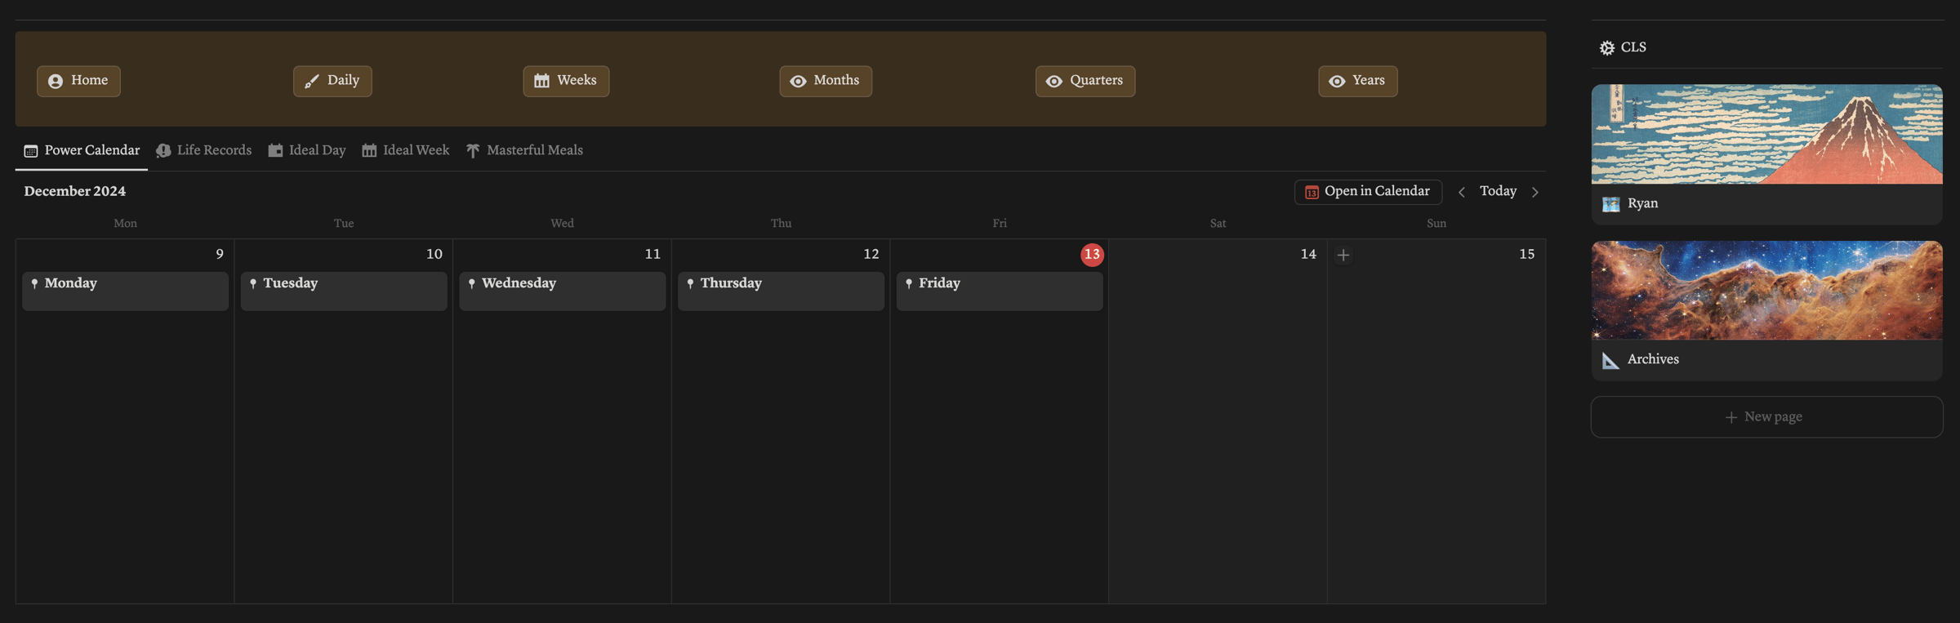Click the CLS heading text
The image size is (1960, 623).
(x=1633, y=47)
